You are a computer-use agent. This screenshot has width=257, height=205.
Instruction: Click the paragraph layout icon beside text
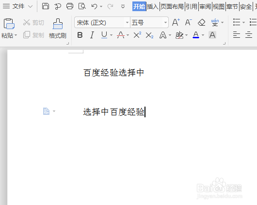coord(46,111)
